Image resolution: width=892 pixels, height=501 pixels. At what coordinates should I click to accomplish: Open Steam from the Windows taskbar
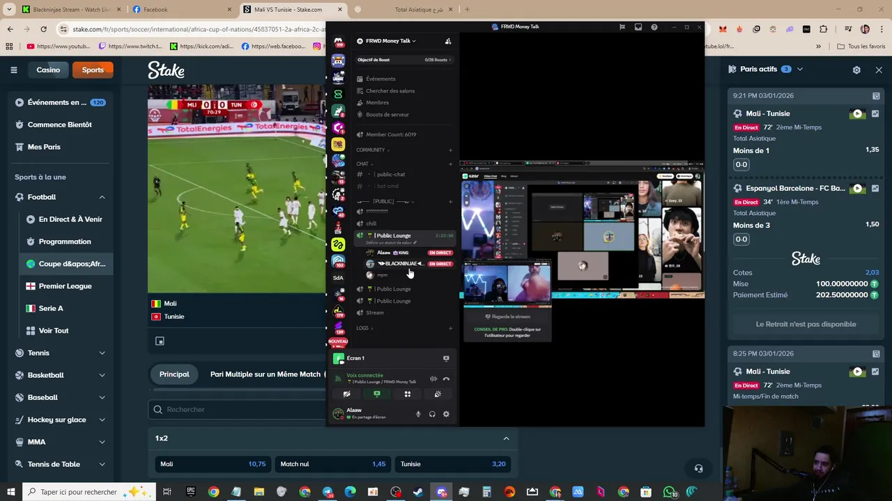[x=418, y=492]
